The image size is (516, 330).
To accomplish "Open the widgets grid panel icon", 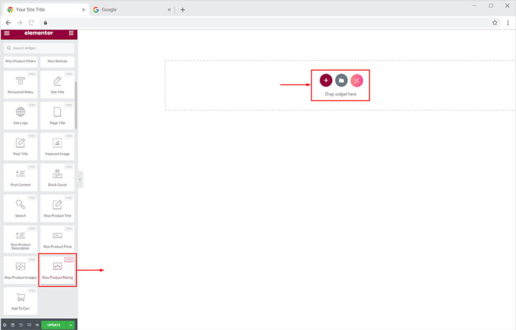I will (x=71, y=33).
